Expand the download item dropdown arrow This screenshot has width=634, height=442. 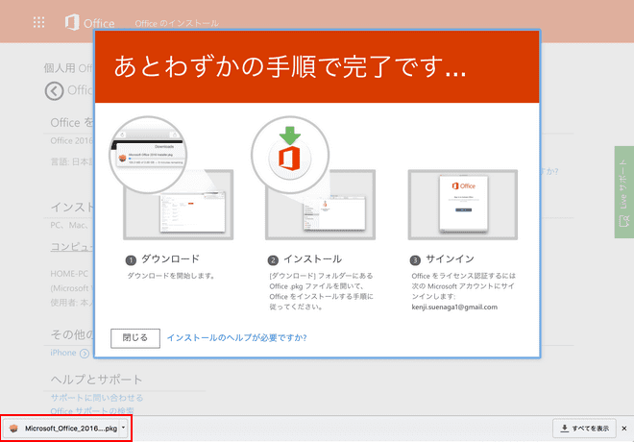tap(123, 428)
